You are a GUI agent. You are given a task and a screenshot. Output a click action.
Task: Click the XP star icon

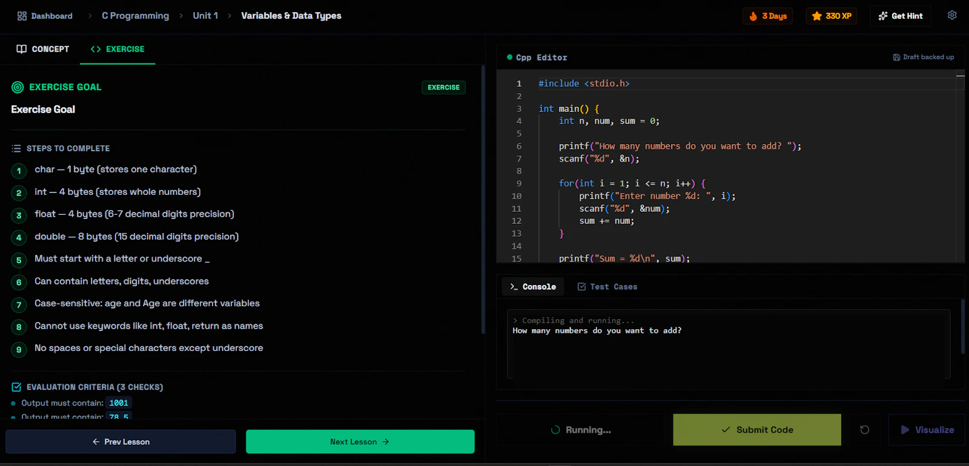click(x=817, y=16)
